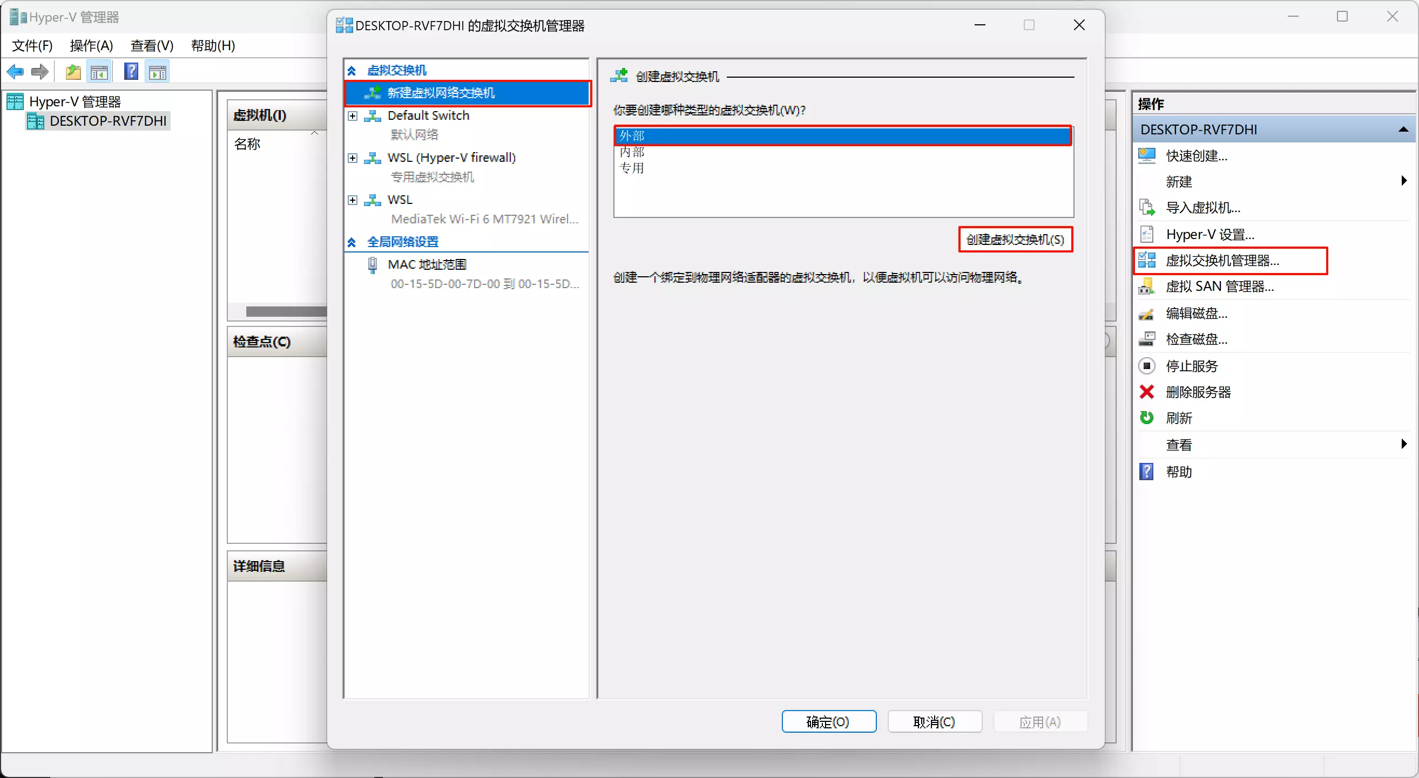Click Import Virtual Machine (导入虚拟机) action
The height and width of the screenshot is (778, 1419).
pos(1202,208)
